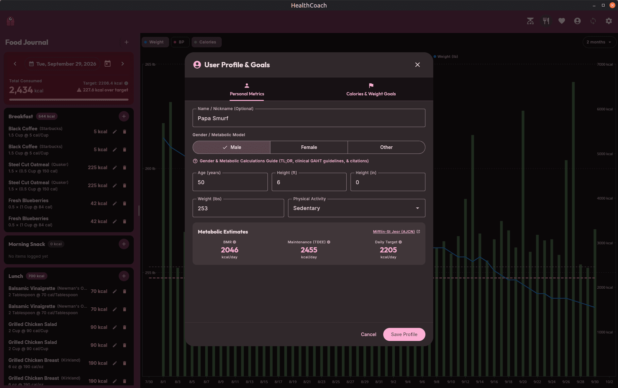618x388 pixels.
Task: Switch to Calories & Weight Goals tab
Action: pyautogui.click(x=371, y=89)
